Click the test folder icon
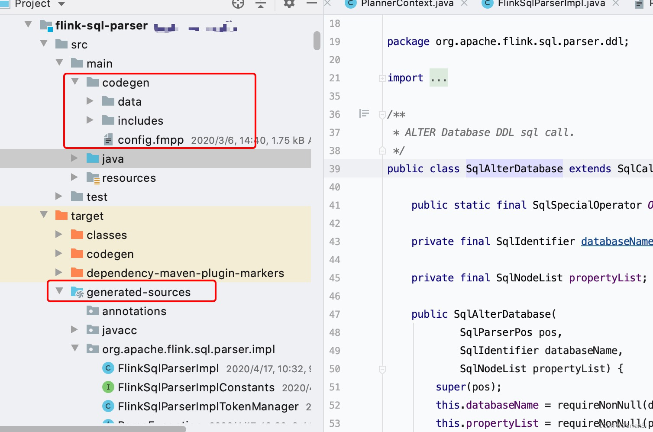This screenshot has height=432, width=653. [x=77, y=196]
